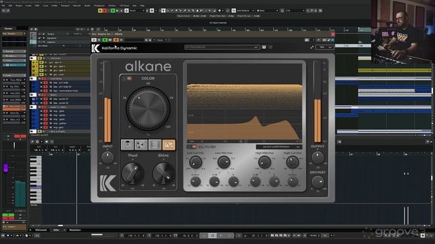435x244 pixels.
Task: Click the large K logo at Alkane bottom-left
Action: 108,183
